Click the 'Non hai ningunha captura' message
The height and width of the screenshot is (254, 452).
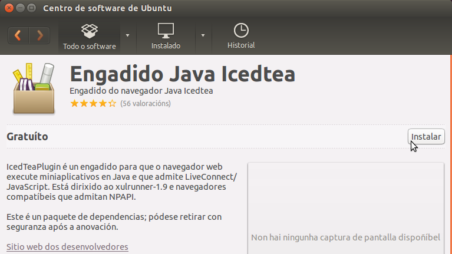coord(346,237)
